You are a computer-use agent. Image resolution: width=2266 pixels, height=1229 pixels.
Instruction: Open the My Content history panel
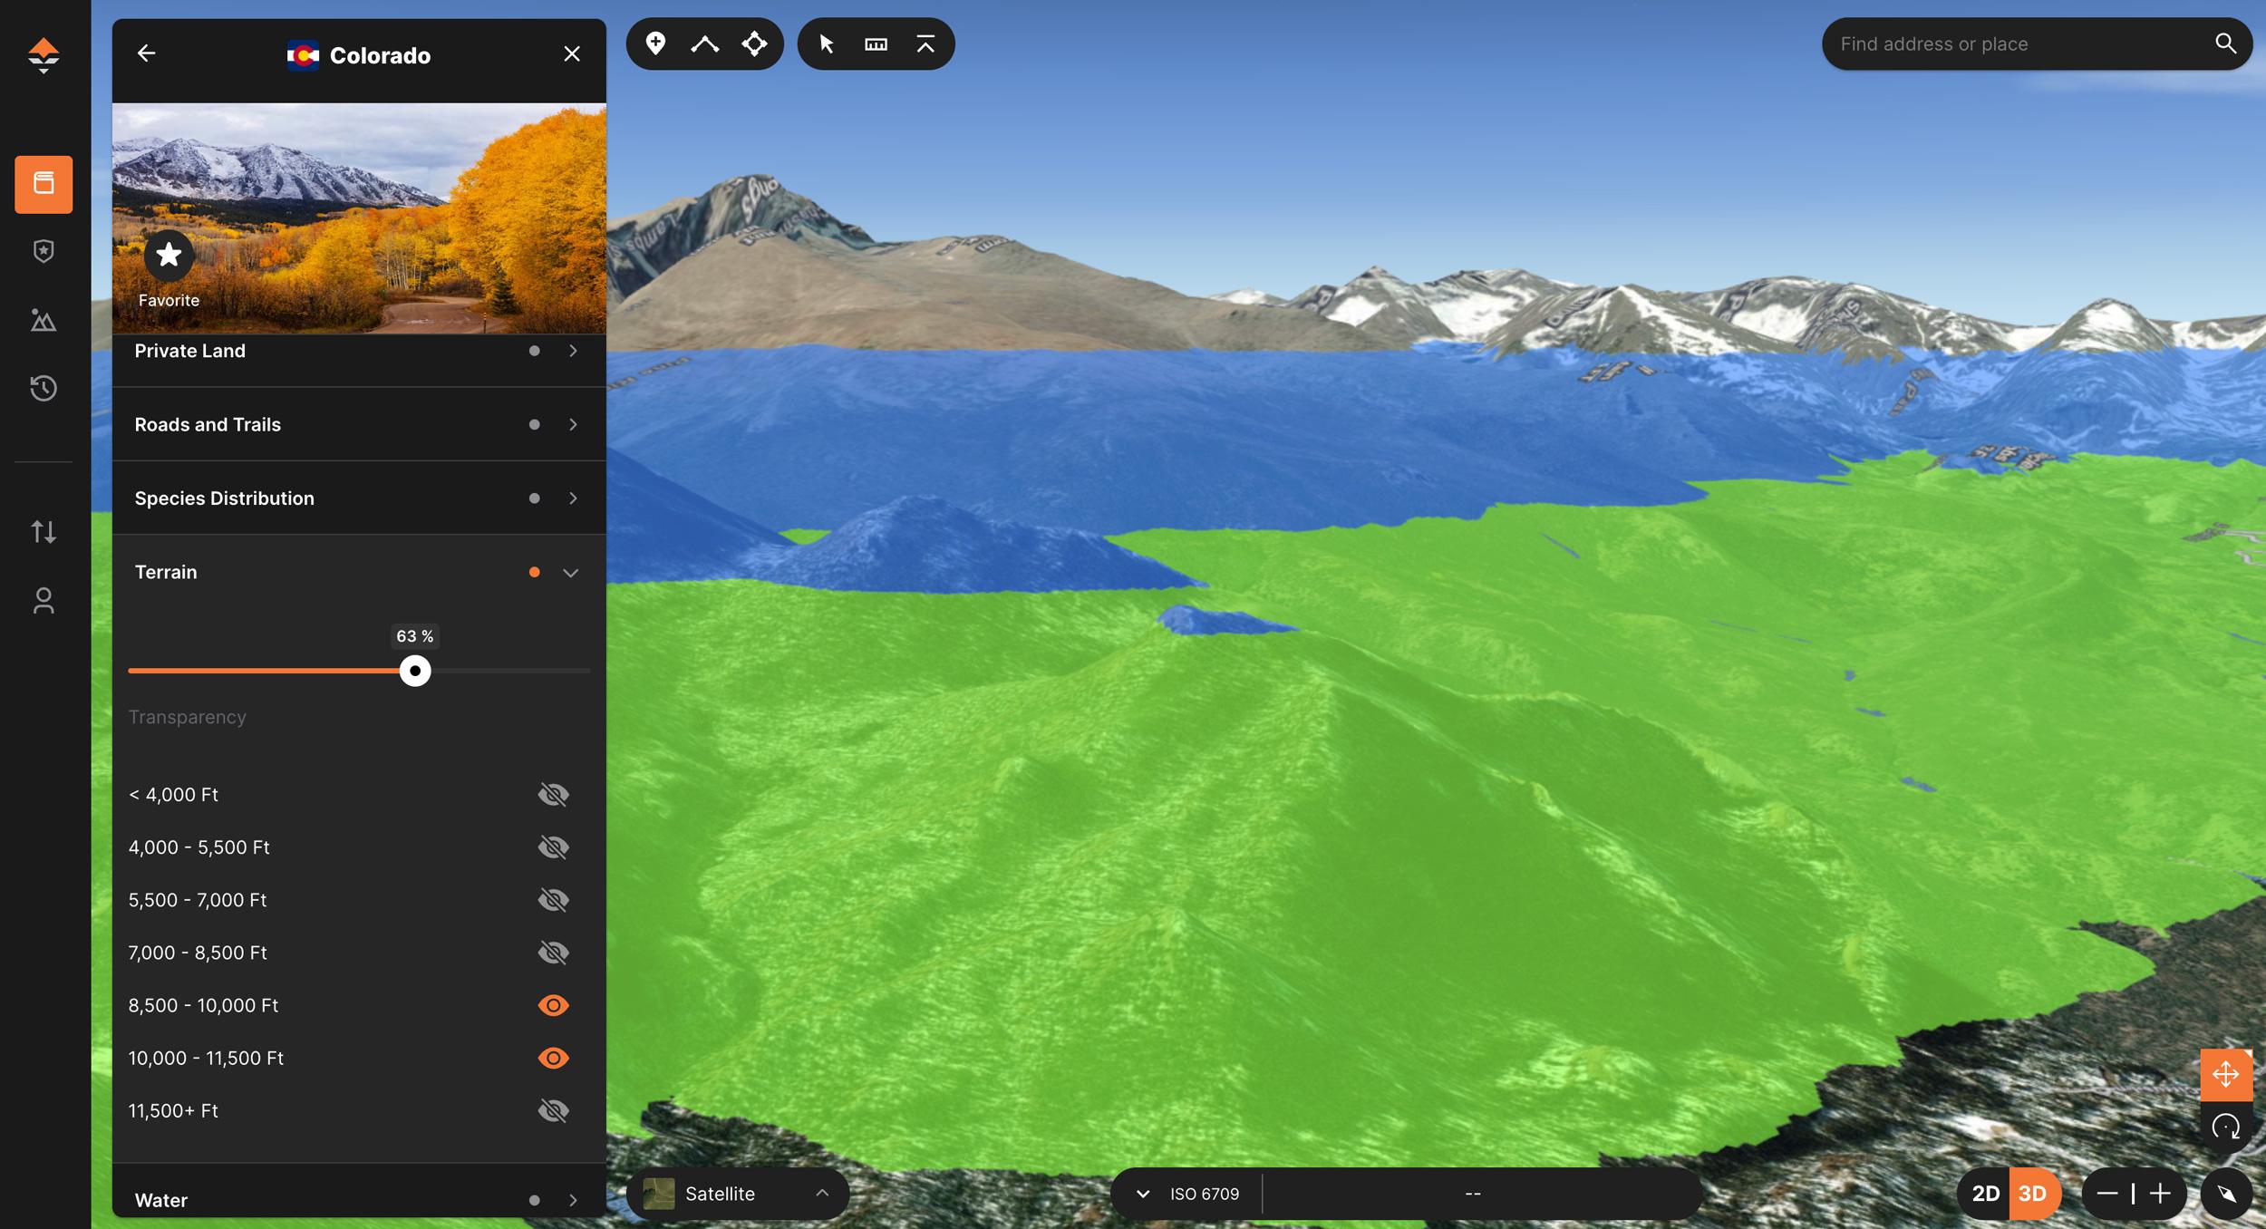point(44,388)
